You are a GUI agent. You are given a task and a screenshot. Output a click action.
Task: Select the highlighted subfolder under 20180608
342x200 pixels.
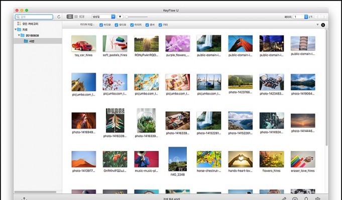(38, 41)
